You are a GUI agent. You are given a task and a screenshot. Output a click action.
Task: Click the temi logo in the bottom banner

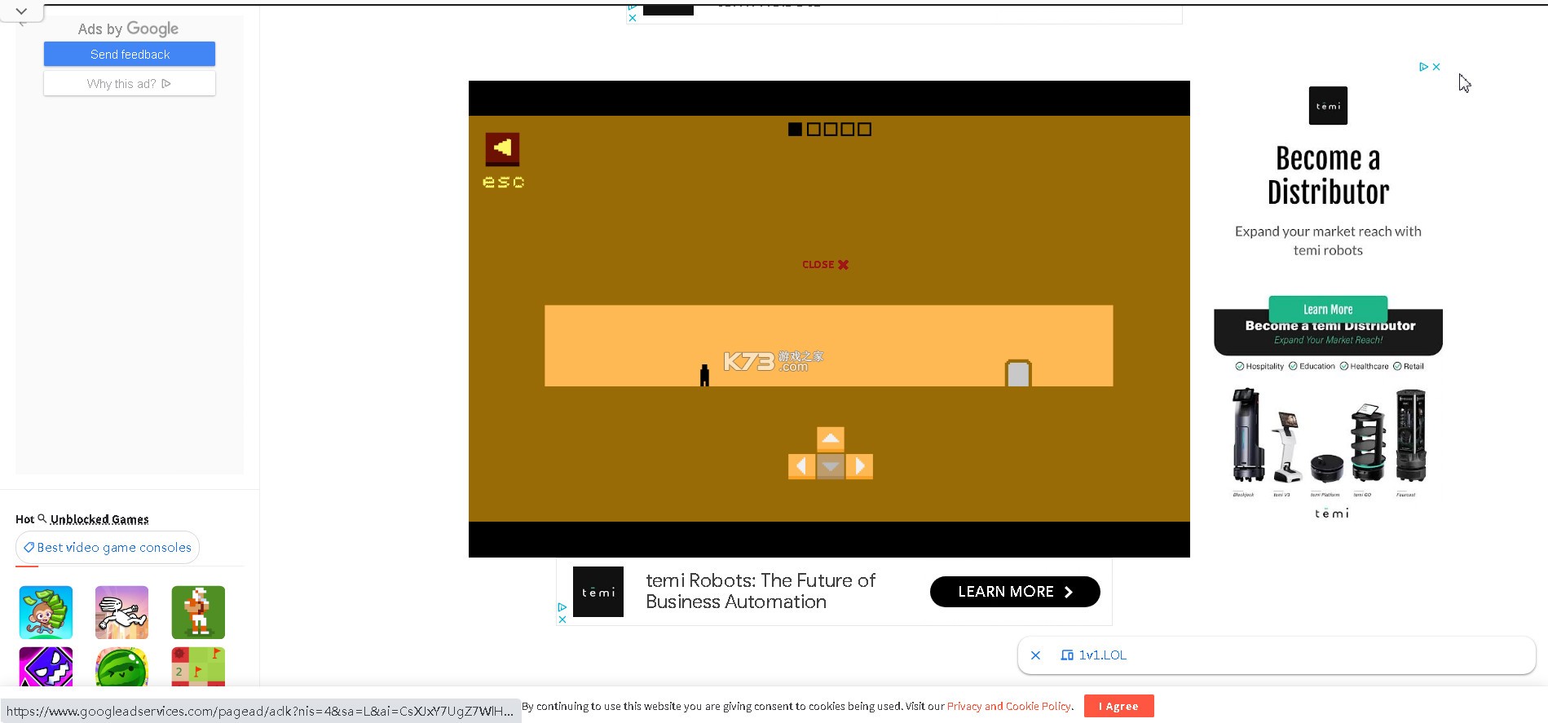click(x=598, y=592)
